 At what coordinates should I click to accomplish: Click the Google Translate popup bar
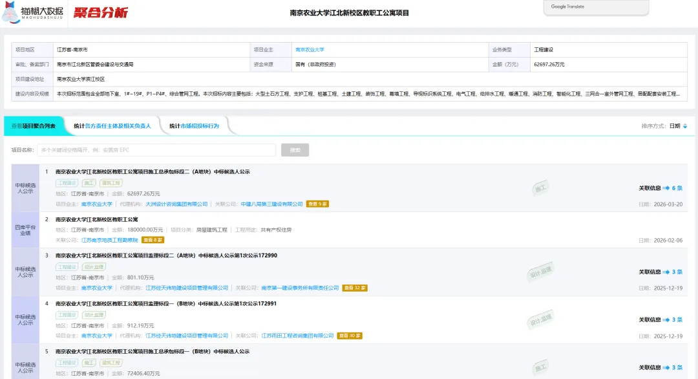pos(596,7)
